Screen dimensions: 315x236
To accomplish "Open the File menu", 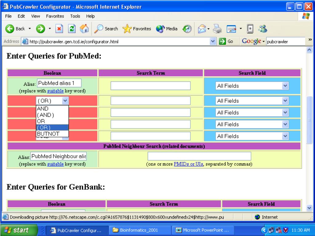I will point(8,16).
